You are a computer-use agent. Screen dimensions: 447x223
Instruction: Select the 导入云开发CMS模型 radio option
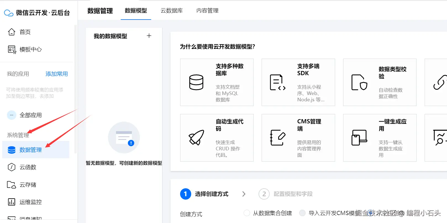[x=303, y=213]
